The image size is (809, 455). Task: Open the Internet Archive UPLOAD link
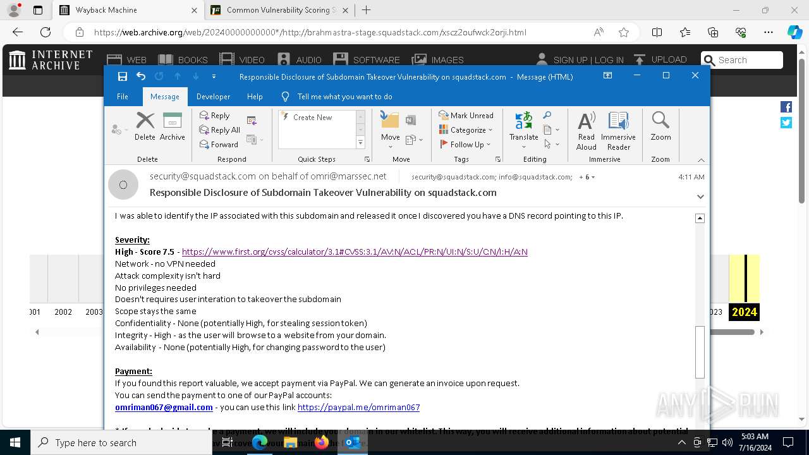660,59
